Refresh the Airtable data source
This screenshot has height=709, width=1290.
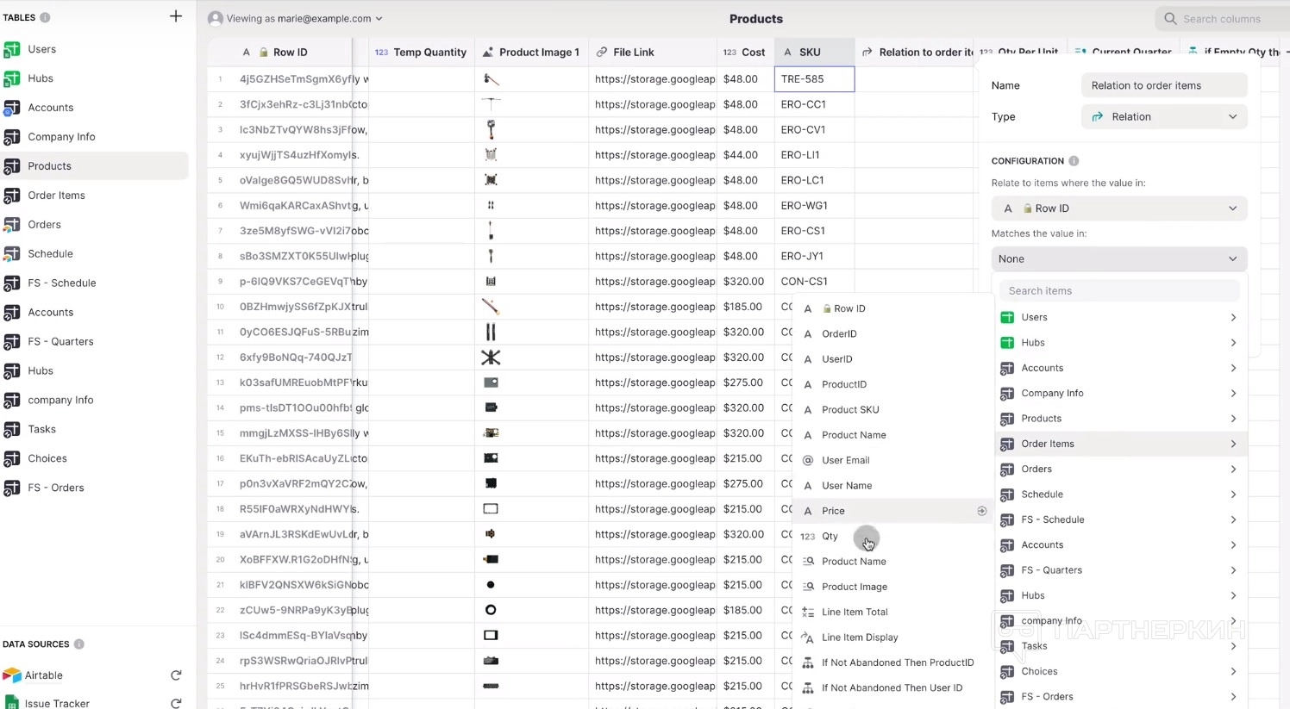tap(176, 675)
